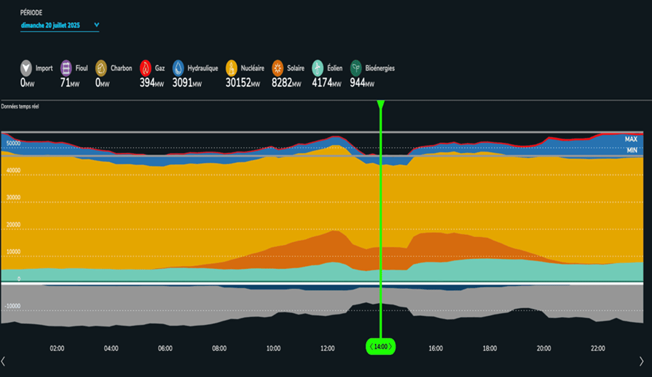Toggle the Éolien wind turbine icon
This screenshot has width=652, height=377.
click(x=318, y=68)
